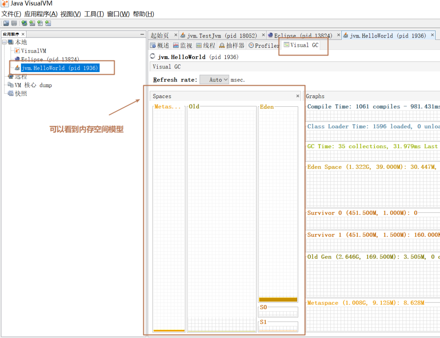
Task: Click the 快照 snapshot icon
Action: 11,93
